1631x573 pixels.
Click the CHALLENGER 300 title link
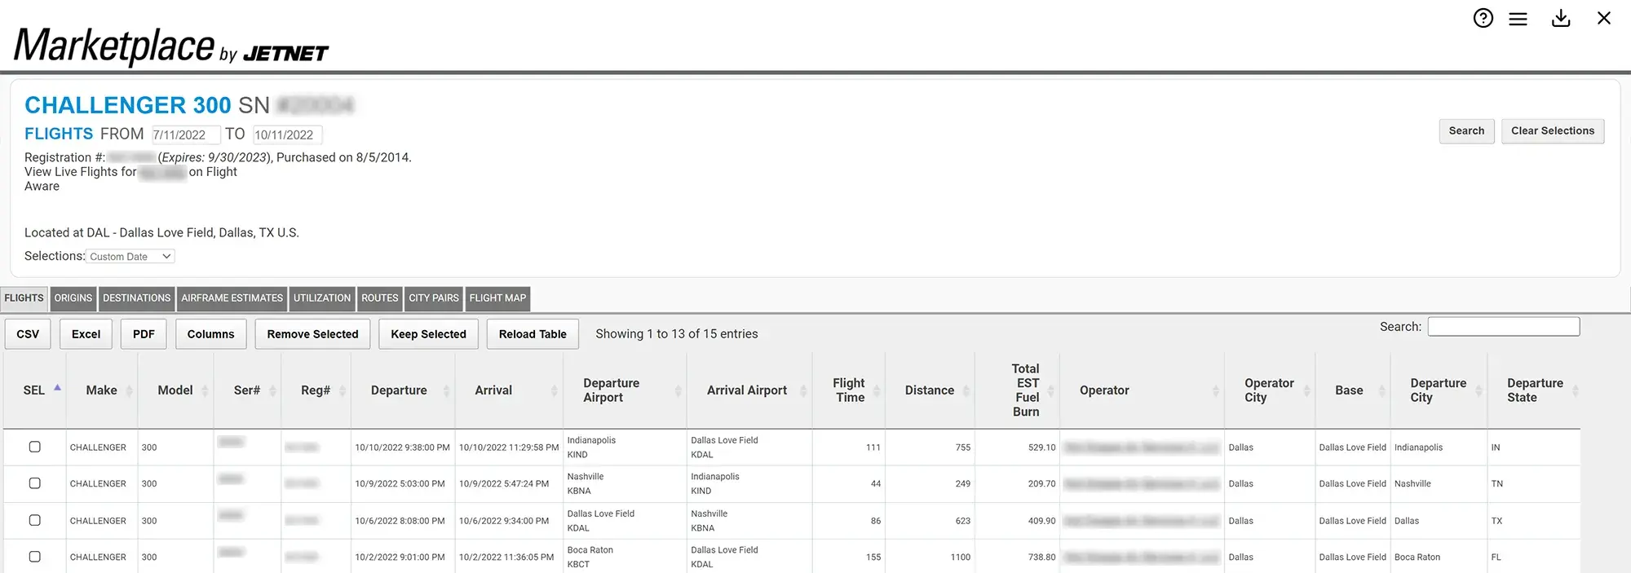pos(128,105)
